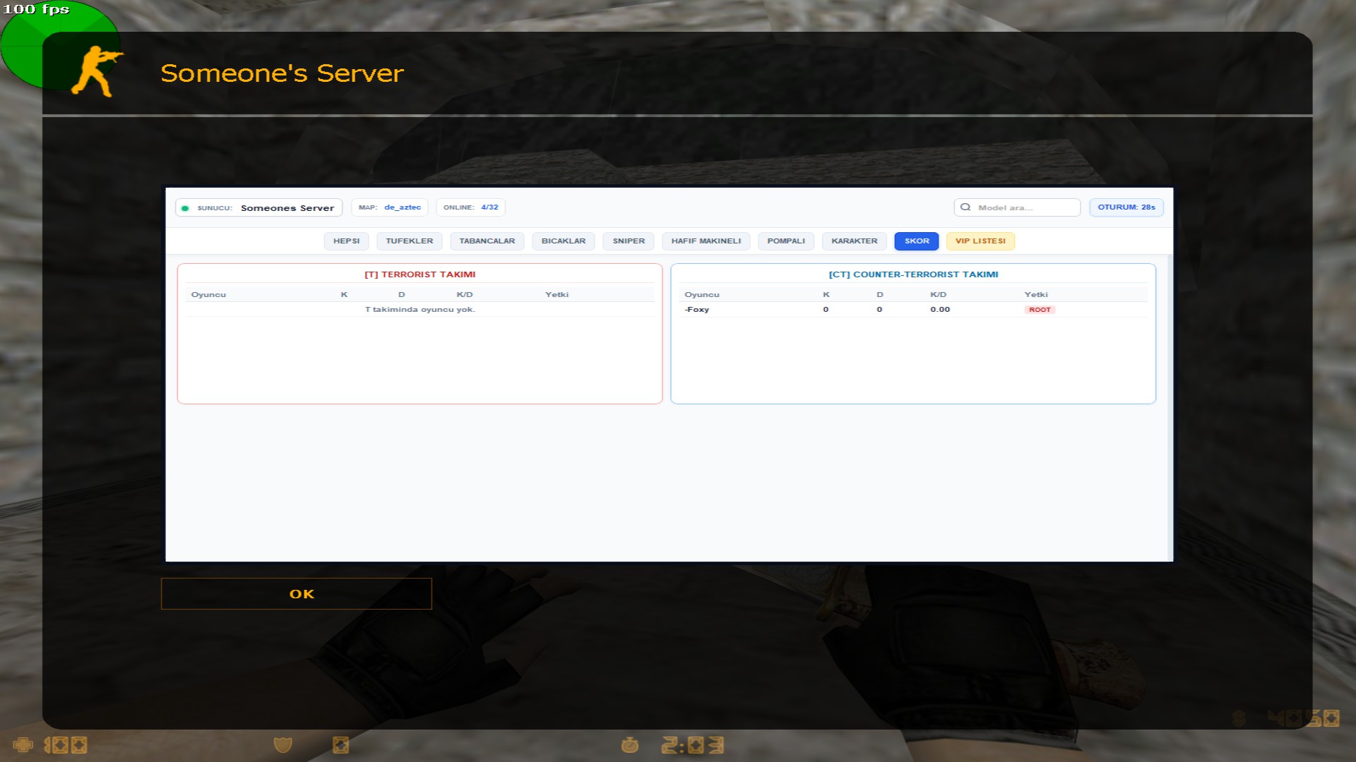Click the ROOT privilege badge

click(1040, 310)
